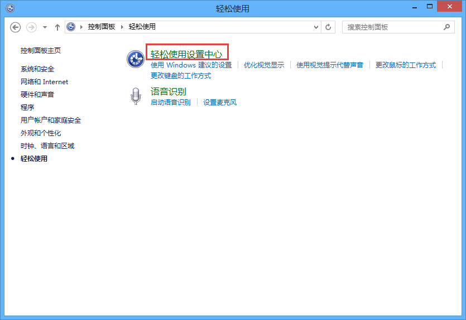The height and width of the screenshot is (320, 466).
Task: Click the Speech Recognition microphone icon
Action: (136, 96)
